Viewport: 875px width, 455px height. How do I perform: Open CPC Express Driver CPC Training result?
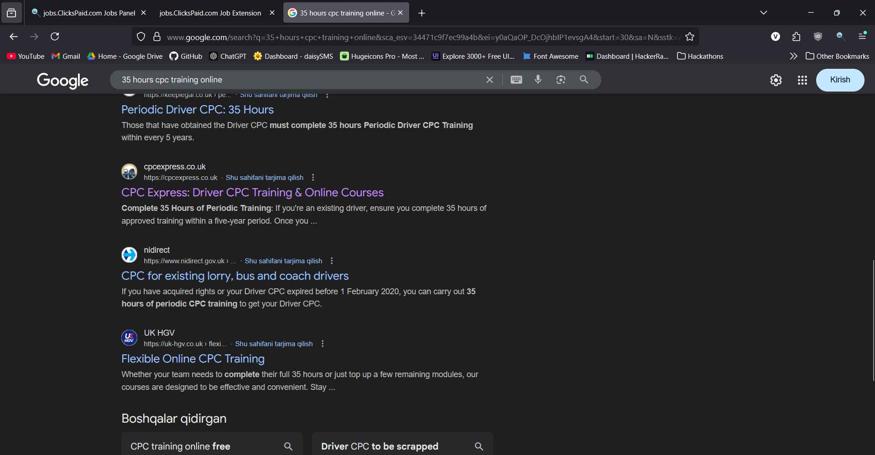point(252,193)
